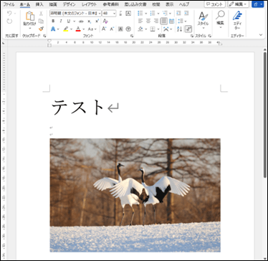This screenshot has width=268, height=261.
Task: Click the blue Share button
Action: tap(258, 4)
